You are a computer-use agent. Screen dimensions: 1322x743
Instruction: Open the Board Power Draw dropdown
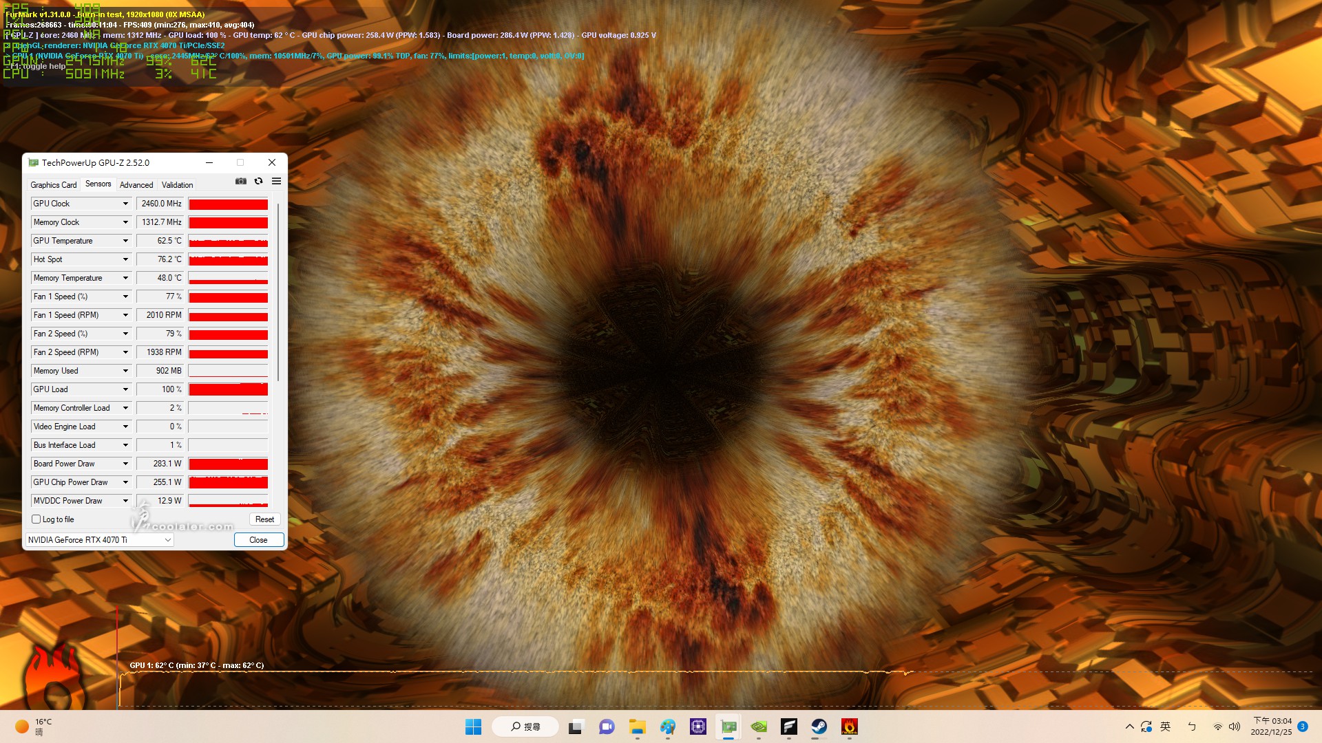(125, 464)
